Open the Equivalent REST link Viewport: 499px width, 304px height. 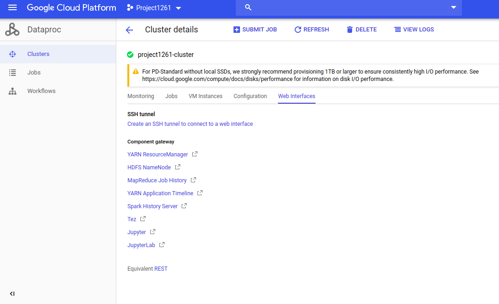click(161, 269)
